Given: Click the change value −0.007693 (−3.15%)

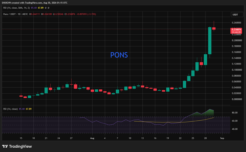Looking at the screenshot, I should pyautogui.click(x=86, y=14).
